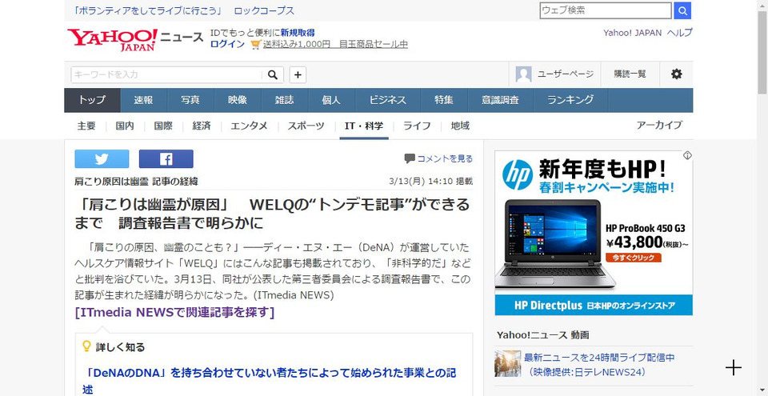Image resolution: width=768 pixels, height=396 pixels.
Task: Click the 今すぐクリック ad button
Action: pos(634,257)
